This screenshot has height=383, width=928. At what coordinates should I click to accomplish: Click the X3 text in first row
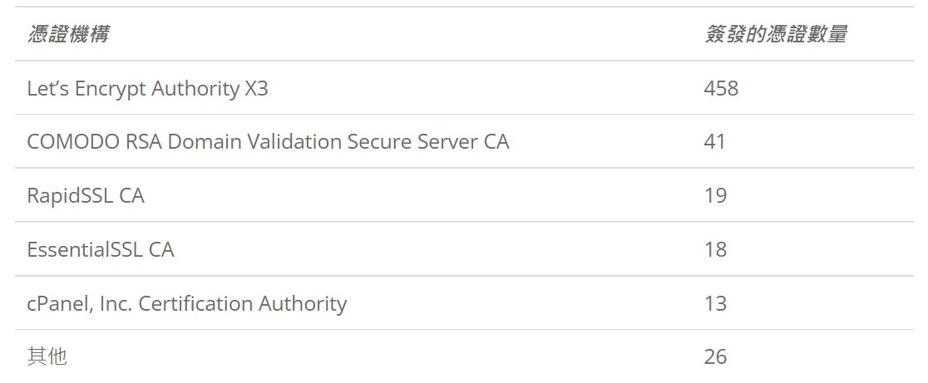point(256,89)
